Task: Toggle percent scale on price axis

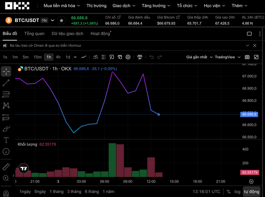Action: [x=229, y=192]
